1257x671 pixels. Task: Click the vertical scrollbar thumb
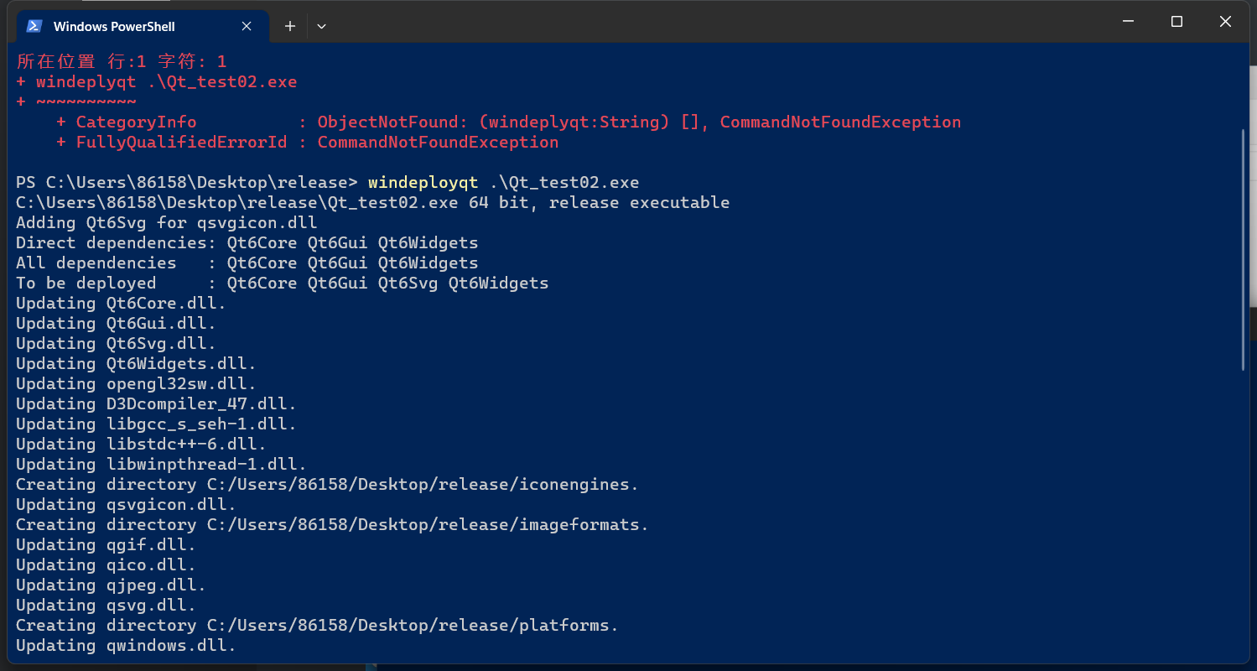(1243, 249)
